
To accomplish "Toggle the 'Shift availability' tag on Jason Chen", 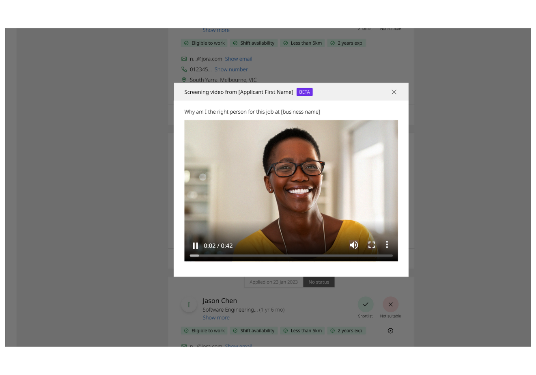I will (x=254, y=330).
